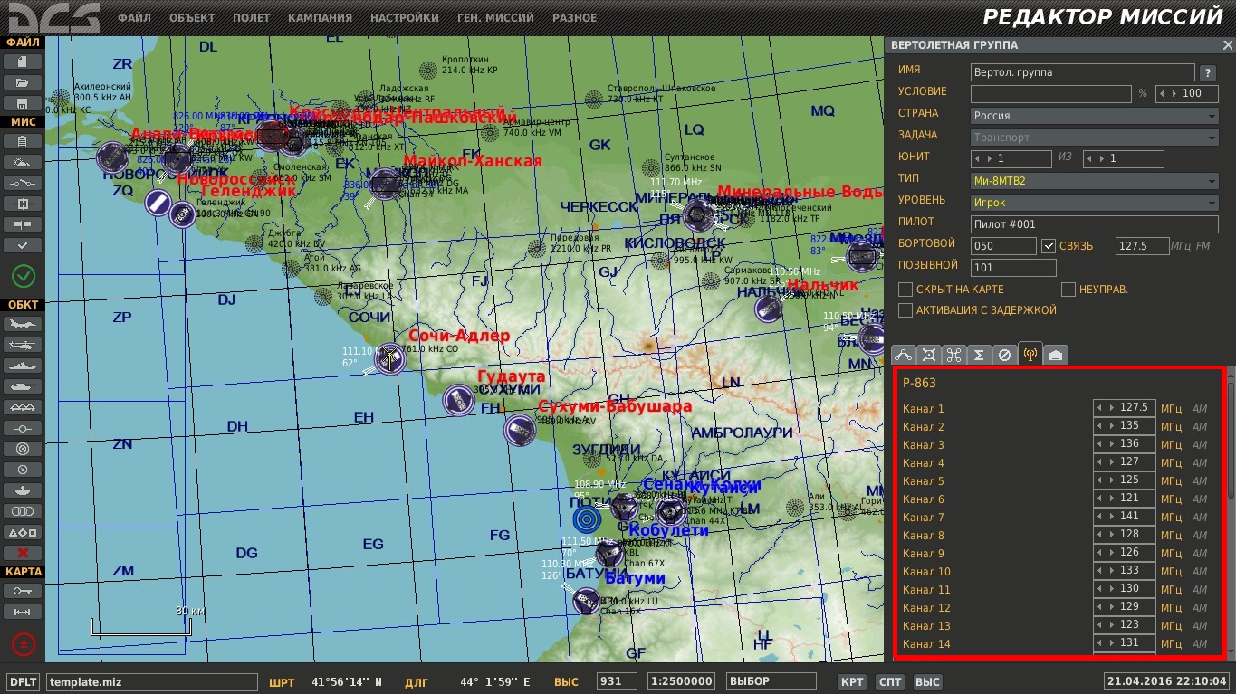Expand the СТРАНА Россия dropdown
This screenshot has height=694, width=1236.
1095,116
